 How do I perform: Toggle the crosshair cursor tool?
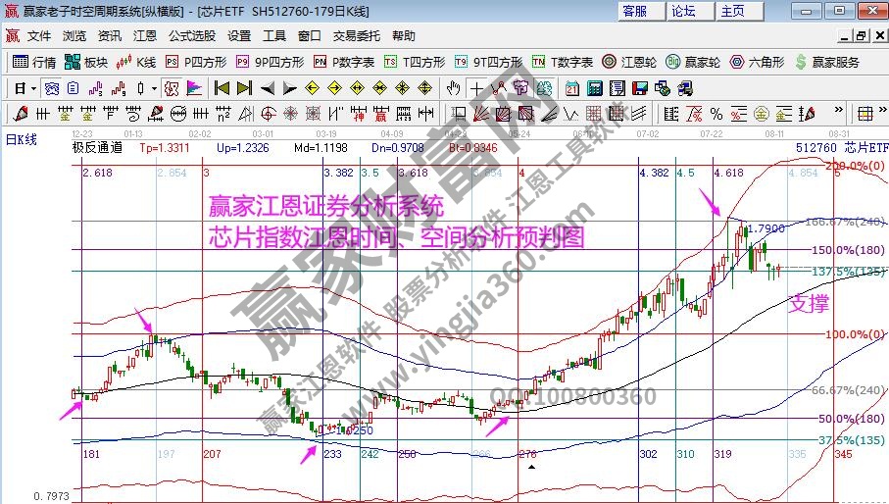pyautogui.click(x=476, y=88)
